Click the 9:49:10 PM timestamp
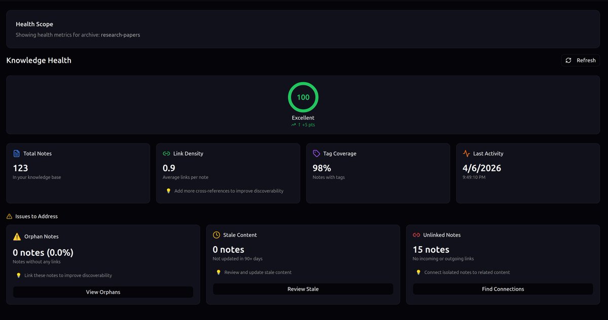The width and height of the screenshot is (608, 320). [x=474, y=177]
